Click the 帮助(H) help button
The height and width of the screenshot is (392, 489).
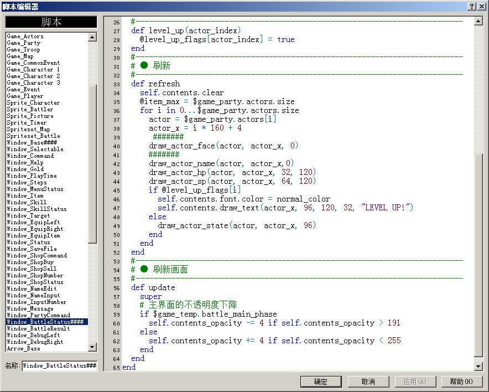click(x=461, y=381)
